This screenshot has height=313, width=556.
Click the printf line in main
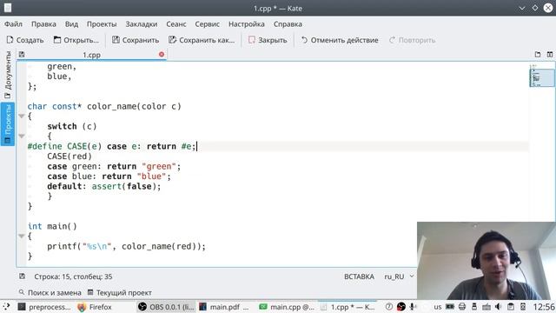(126, 246)
